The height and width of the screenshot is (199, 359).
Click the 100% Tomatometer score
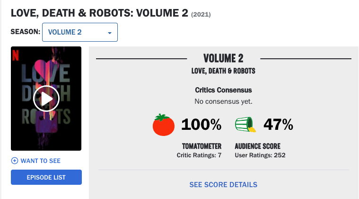click(201, 125)
